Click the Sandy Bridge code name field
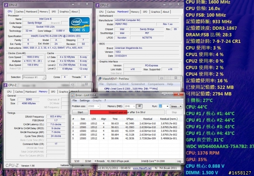 click(35, 23)
